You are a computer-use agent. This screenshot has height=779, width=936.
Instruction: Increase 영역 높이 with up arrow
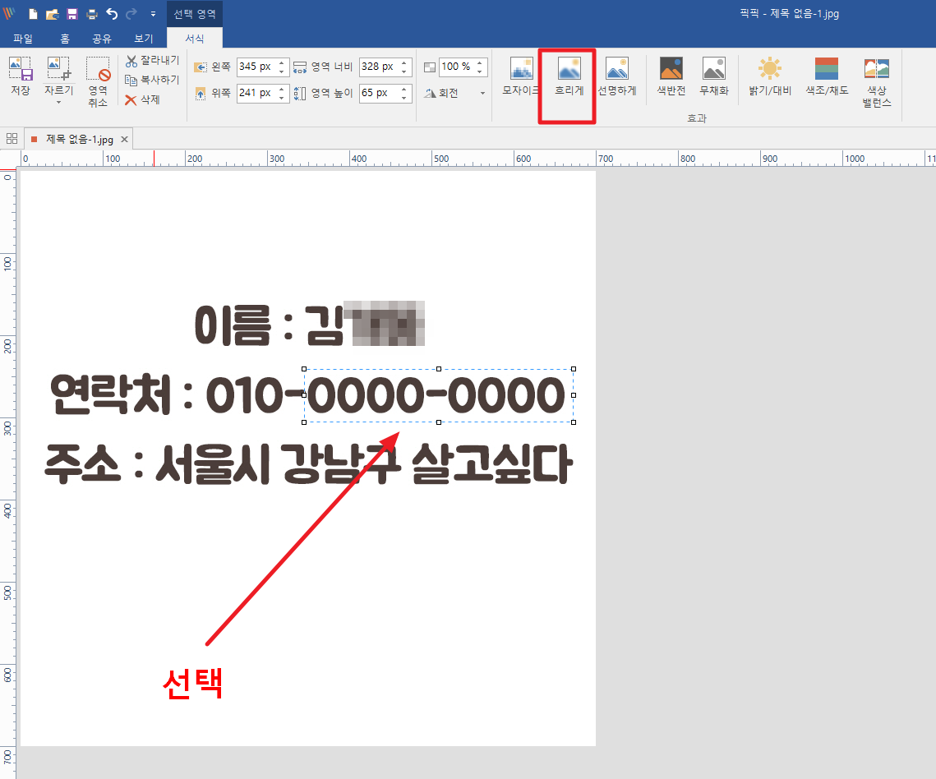click(404, 89)
